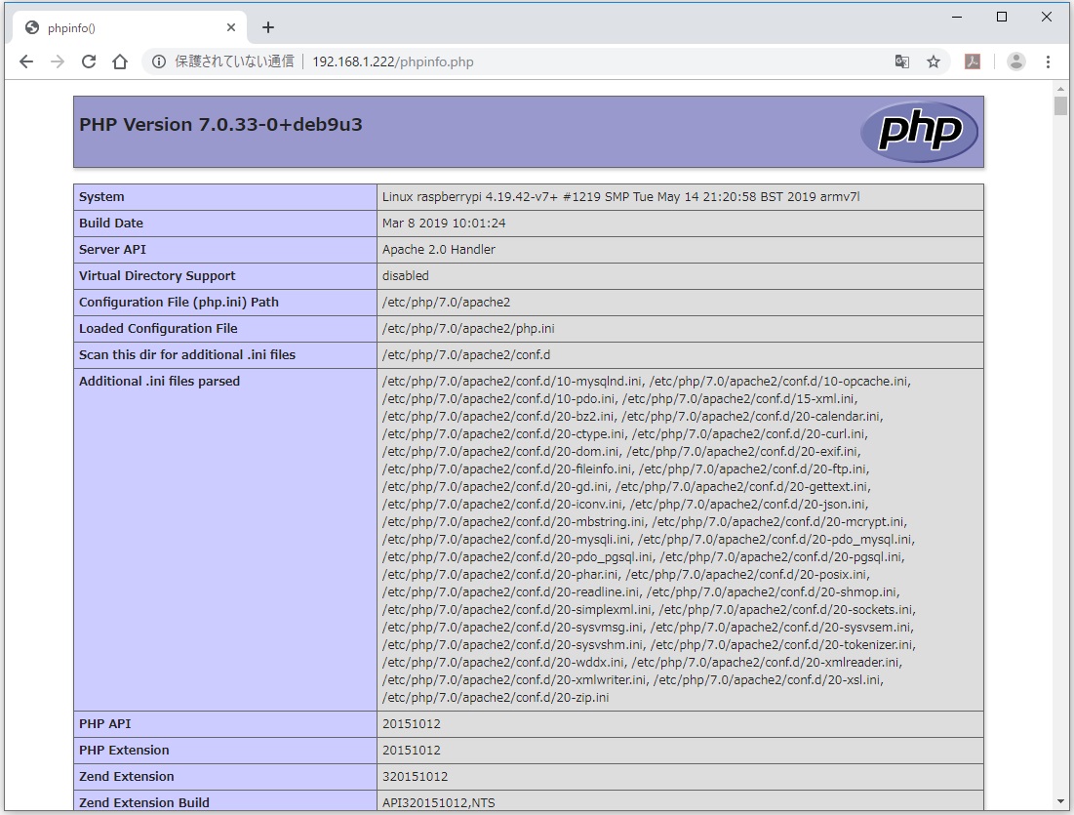The height and width of the screenshot is (815, 1074).
Task: Click the PHP logo image
Action: [x=919, y=131]
